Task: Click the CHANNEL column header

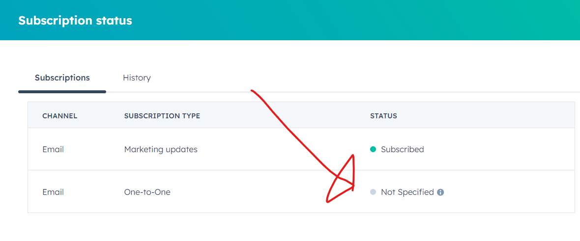Action: pyautogui.click(x=59, y=116)
